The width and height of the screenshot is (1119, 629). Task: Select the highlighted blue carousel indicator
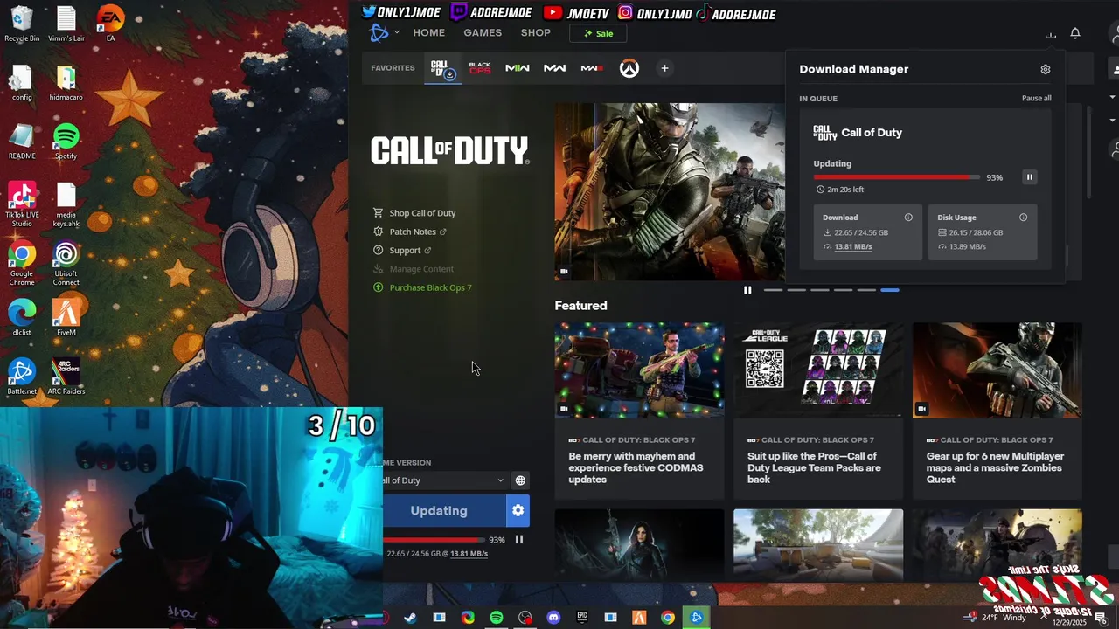tap(890, 290)
